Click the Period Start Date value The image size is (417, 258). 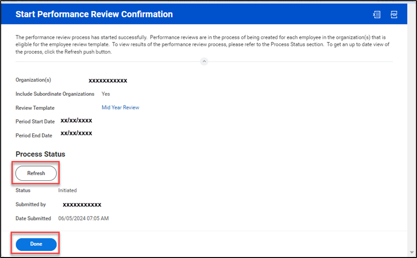coord(76,121)
